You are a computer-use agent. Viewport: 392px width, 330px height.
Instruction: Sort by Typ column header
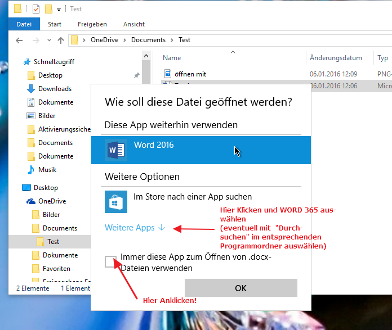[382, 58]
